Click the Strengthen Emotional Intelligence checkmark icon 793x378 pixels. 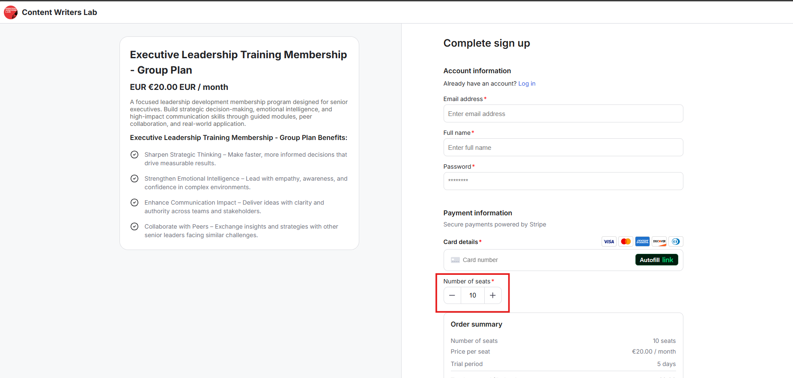tap(134, 179)
